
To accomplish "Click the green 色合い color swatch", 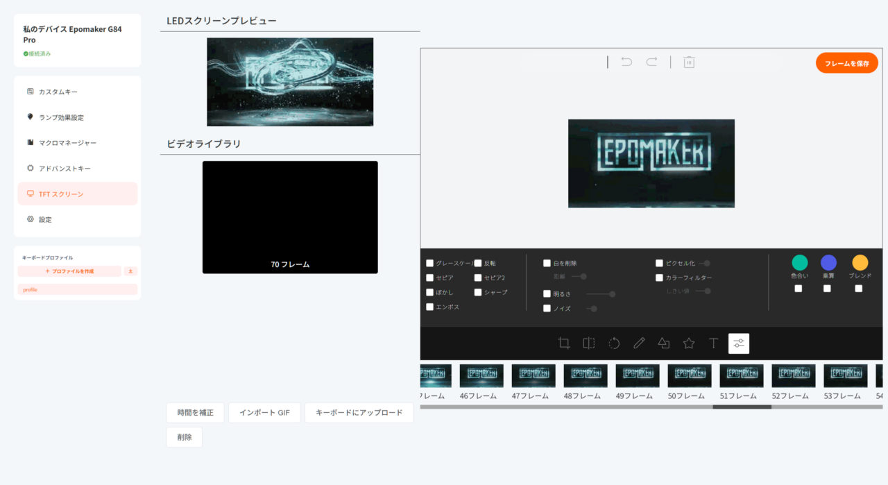I will (800, 263).
